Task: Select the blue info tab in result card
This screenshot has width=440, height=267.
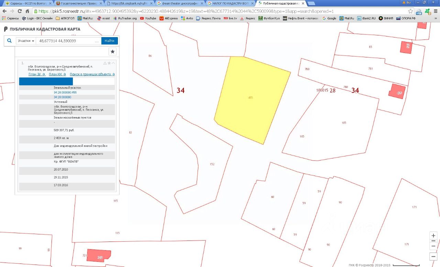Action: click(x=46, y=81)
